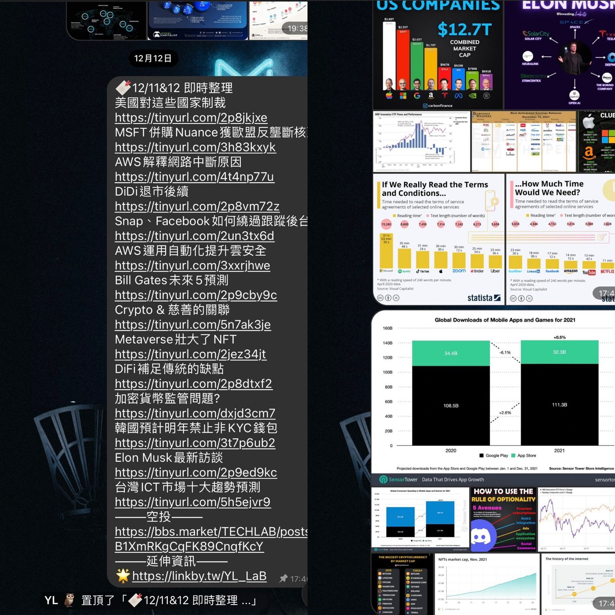Tap pin icon beside message timestamp

tap(284, 579)
